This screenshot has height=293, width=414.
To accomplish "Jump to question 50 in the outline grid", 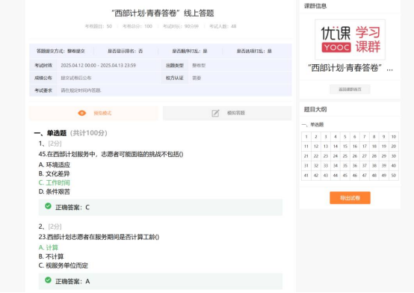I will [x=394, y=176].
